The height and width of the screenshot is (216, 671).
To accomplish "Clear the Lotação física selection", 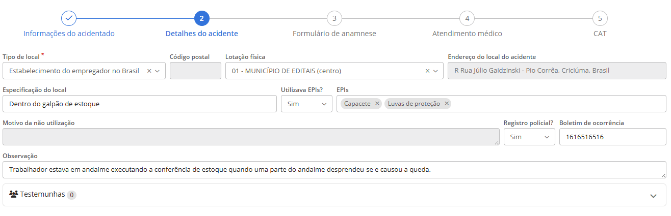I will pos(427,71).
